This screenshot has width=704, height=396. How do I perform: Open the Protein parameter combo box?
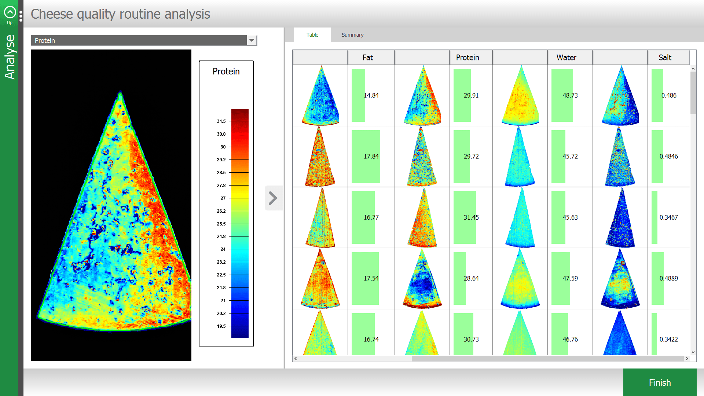[139, 40]
